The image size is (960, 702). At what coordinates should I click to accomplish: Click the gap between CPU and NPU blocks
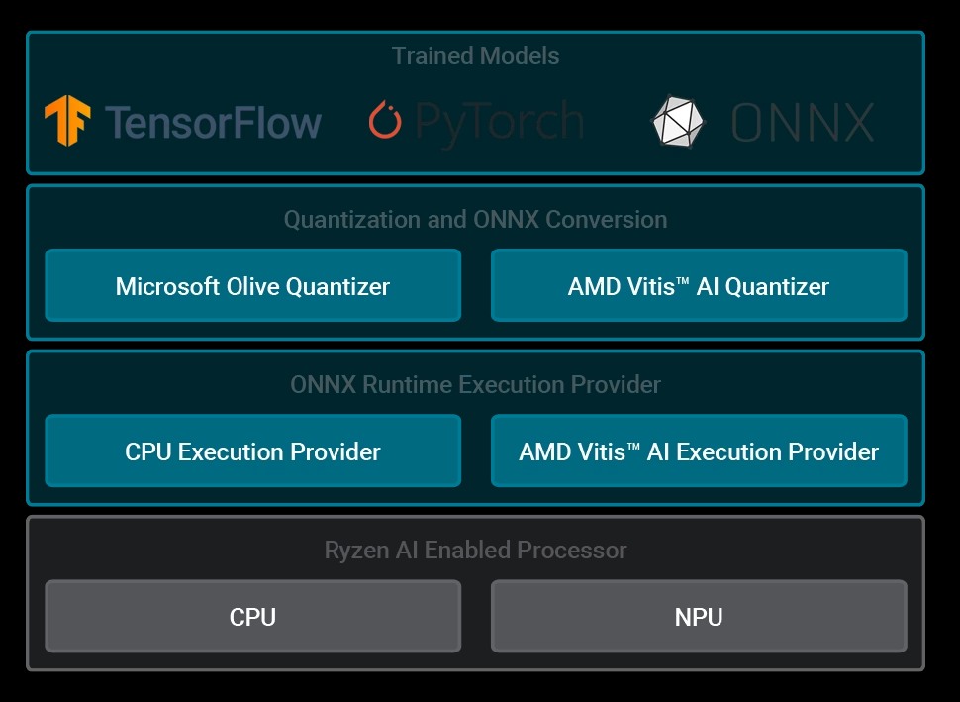click(x=476, y=617)
